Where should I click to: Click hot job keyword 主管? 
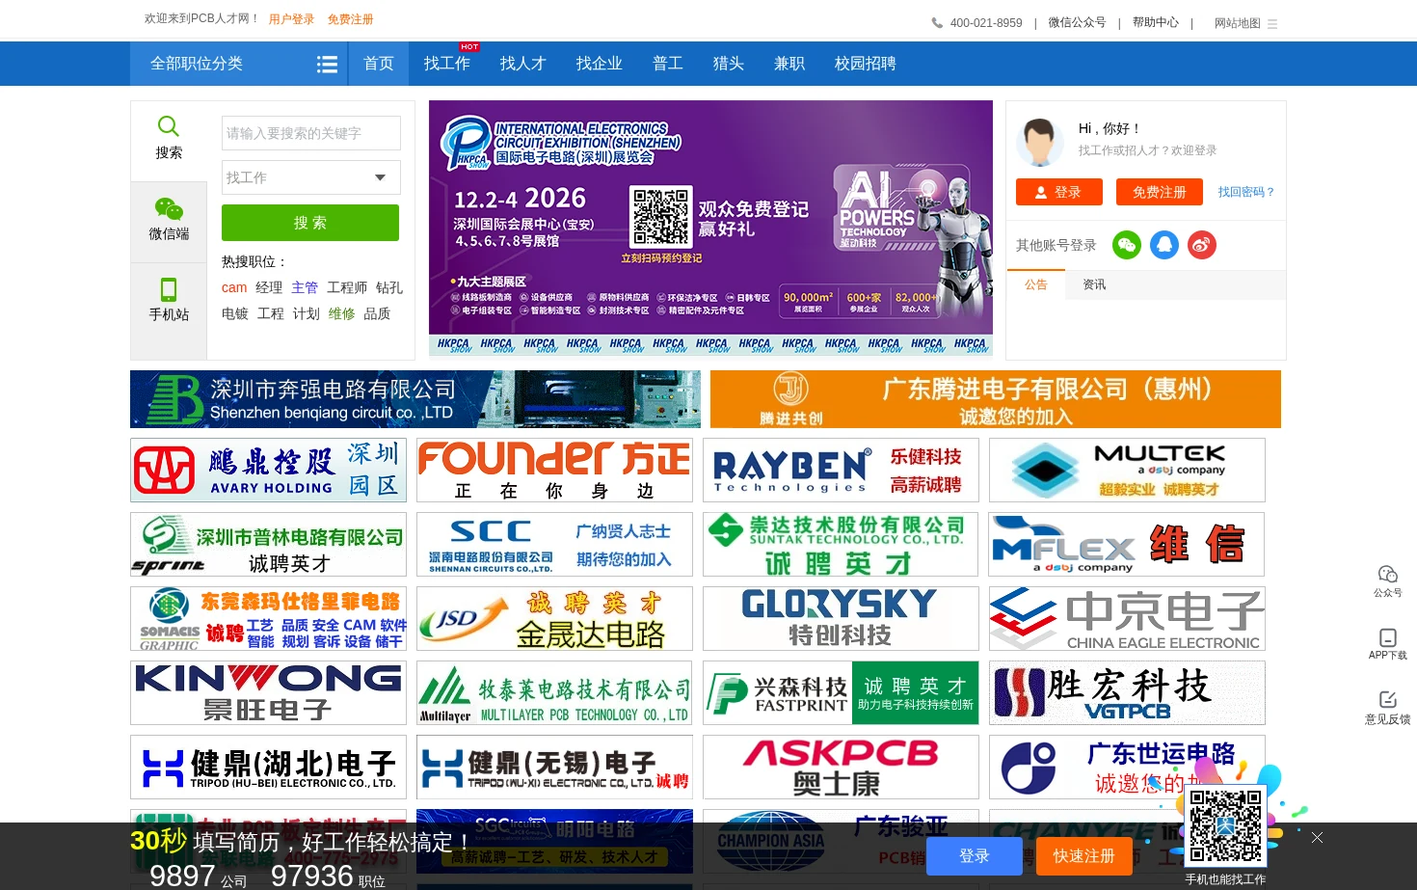tap(305, 287)
